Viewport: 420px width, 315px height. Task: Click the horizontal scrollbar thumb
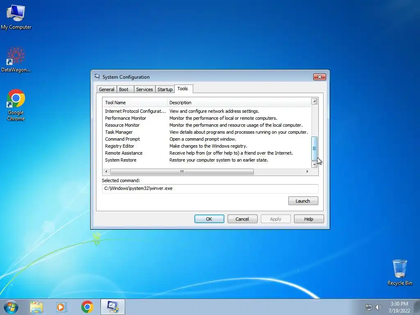pyautogui.click(x=182, y=171)
